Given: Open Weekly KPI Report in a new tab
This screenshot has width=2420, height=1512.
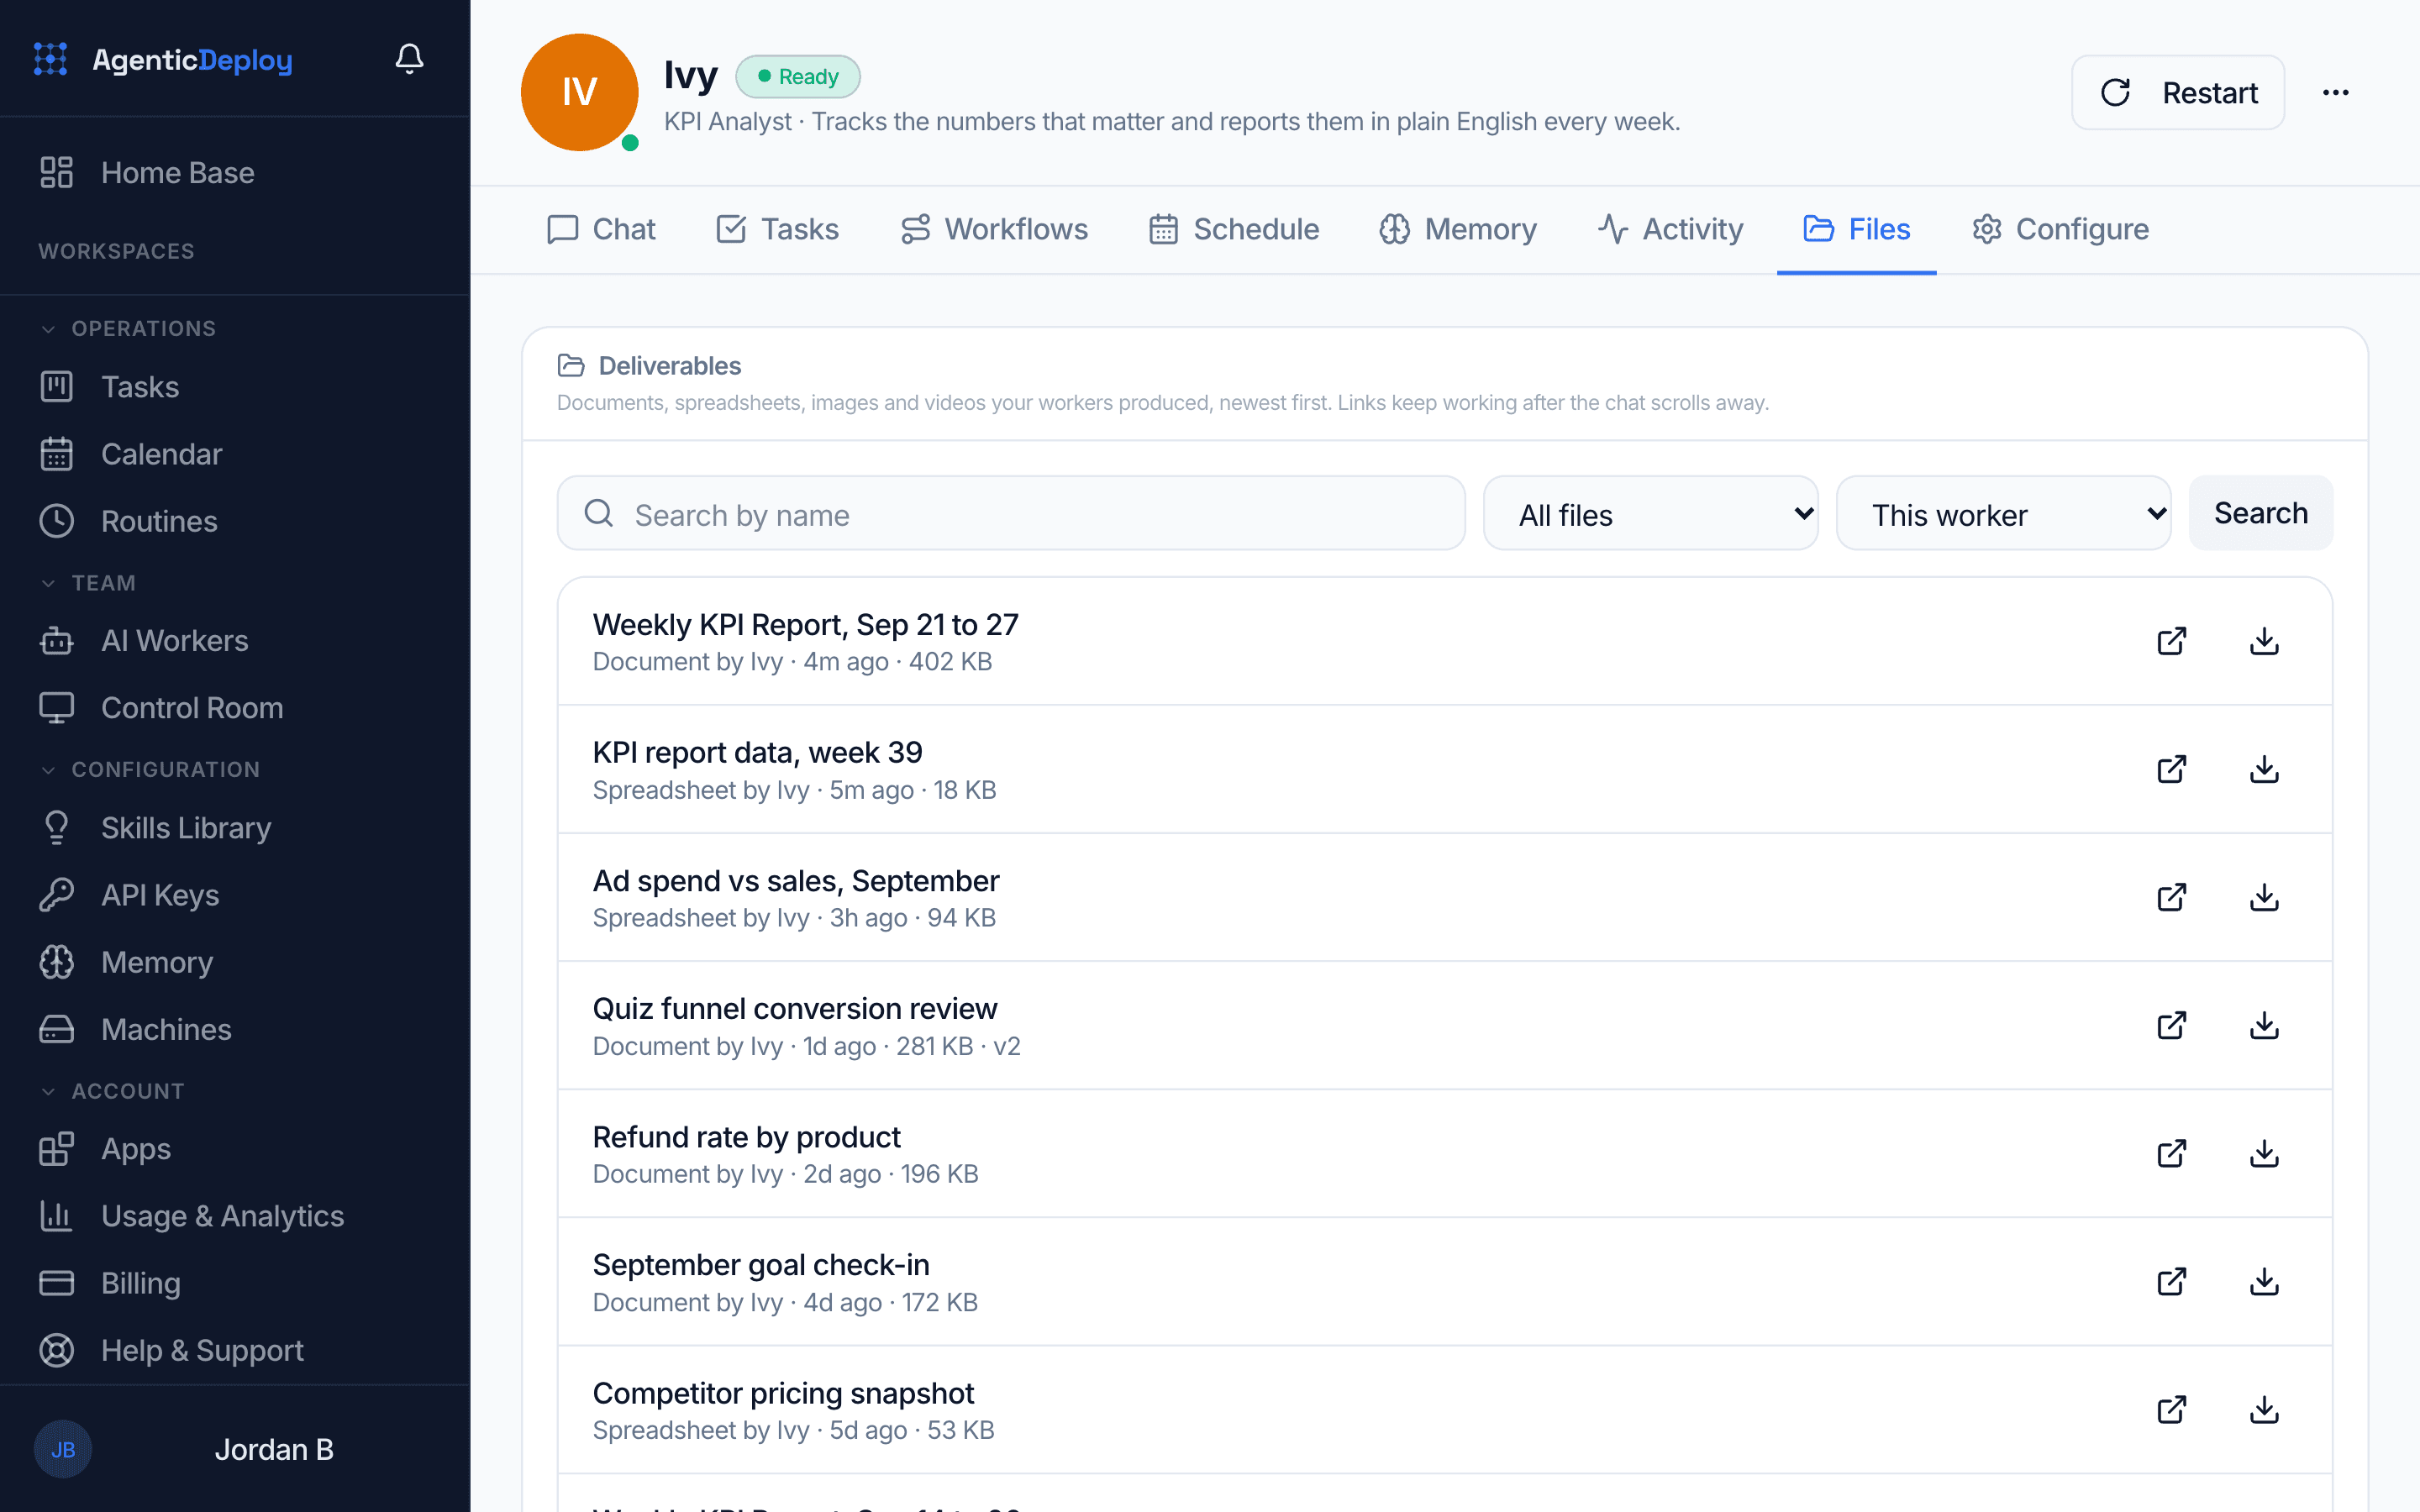Looking at the screenshot, I should click(x=2171, y=641).
